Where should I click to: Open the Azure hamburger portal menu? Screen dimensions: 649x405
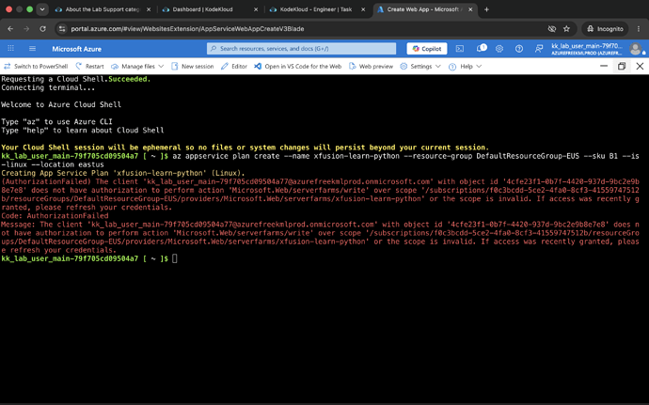32,49
